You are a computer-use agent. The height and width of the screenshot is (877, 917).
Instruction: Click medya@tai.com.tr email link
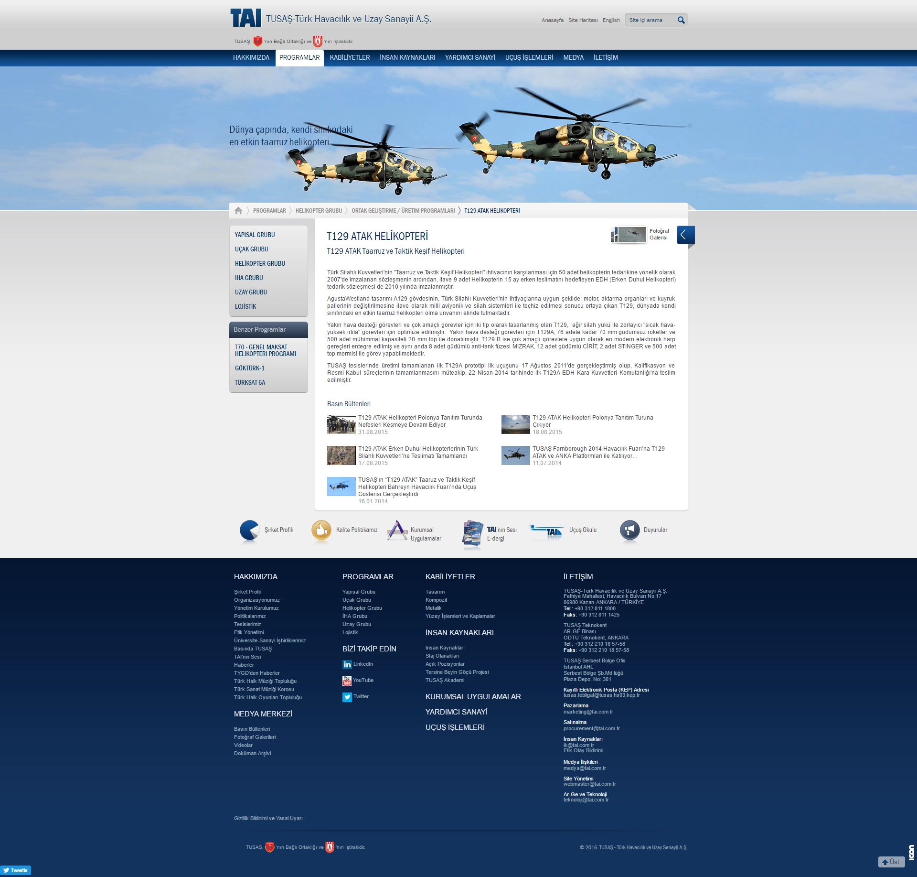click(x=585, y=769)
